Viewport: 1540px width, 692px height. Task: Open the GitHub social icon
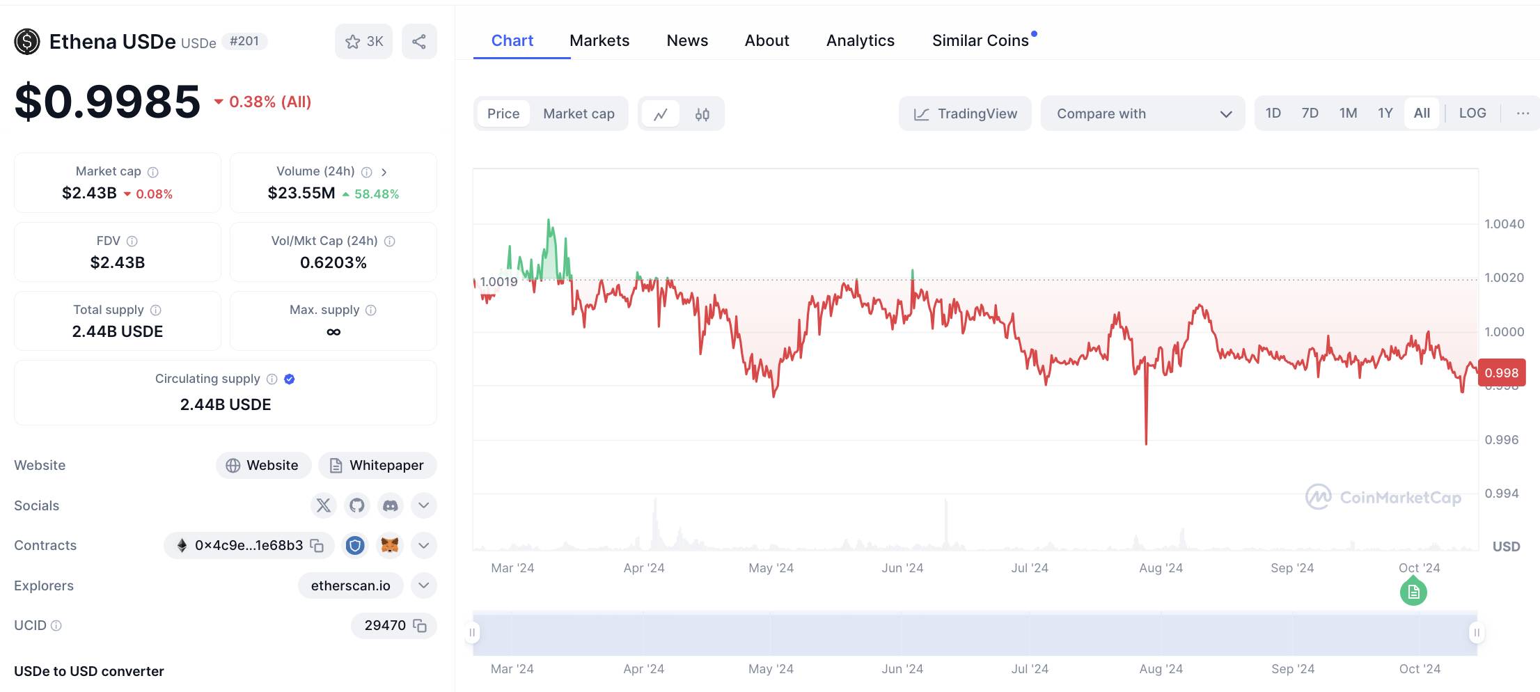(x=357, y=505)
